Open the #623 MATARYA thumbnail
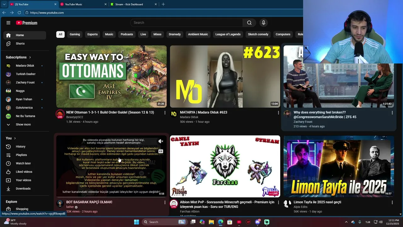Image resolution: width=403 pixels, height=227 pixels. tap(225, 77)
